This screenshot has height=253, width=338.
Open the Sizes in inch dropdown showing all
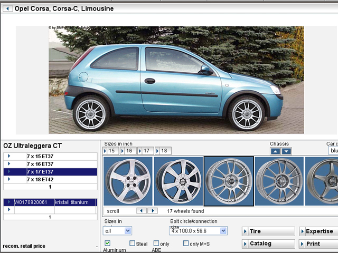tap(117, 231)
